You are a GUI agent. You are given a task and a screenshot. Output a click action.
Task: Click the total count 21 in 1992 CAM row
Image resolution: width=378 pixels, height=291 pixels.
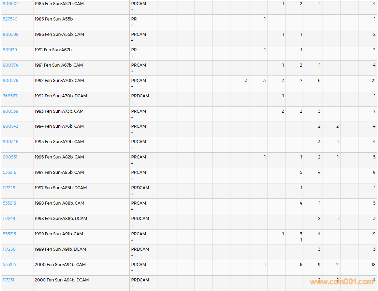pos(374,81)
